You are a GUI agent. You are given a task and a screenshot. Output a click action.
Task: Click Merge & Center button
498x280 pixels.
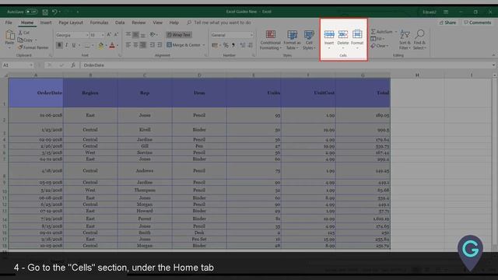[x=184, y=45]
